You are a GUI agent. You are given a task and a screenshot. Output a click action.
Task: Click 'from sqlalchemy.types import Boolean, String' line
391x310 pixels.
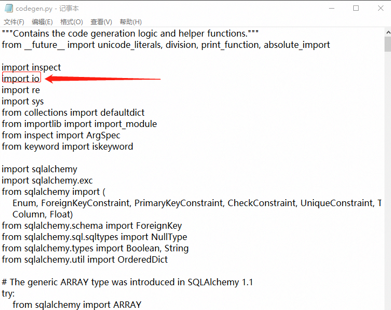pos(95,248)
